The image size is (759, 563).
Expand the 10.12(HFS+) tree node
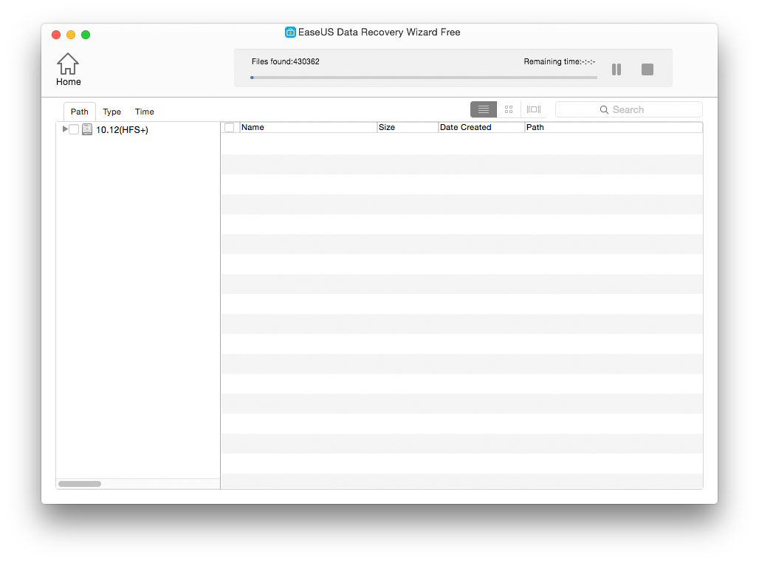[65, 129]
